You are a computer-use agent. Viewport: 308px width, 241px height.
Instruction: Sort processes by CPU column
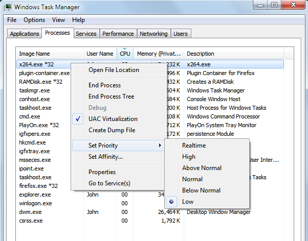[125, 54]
